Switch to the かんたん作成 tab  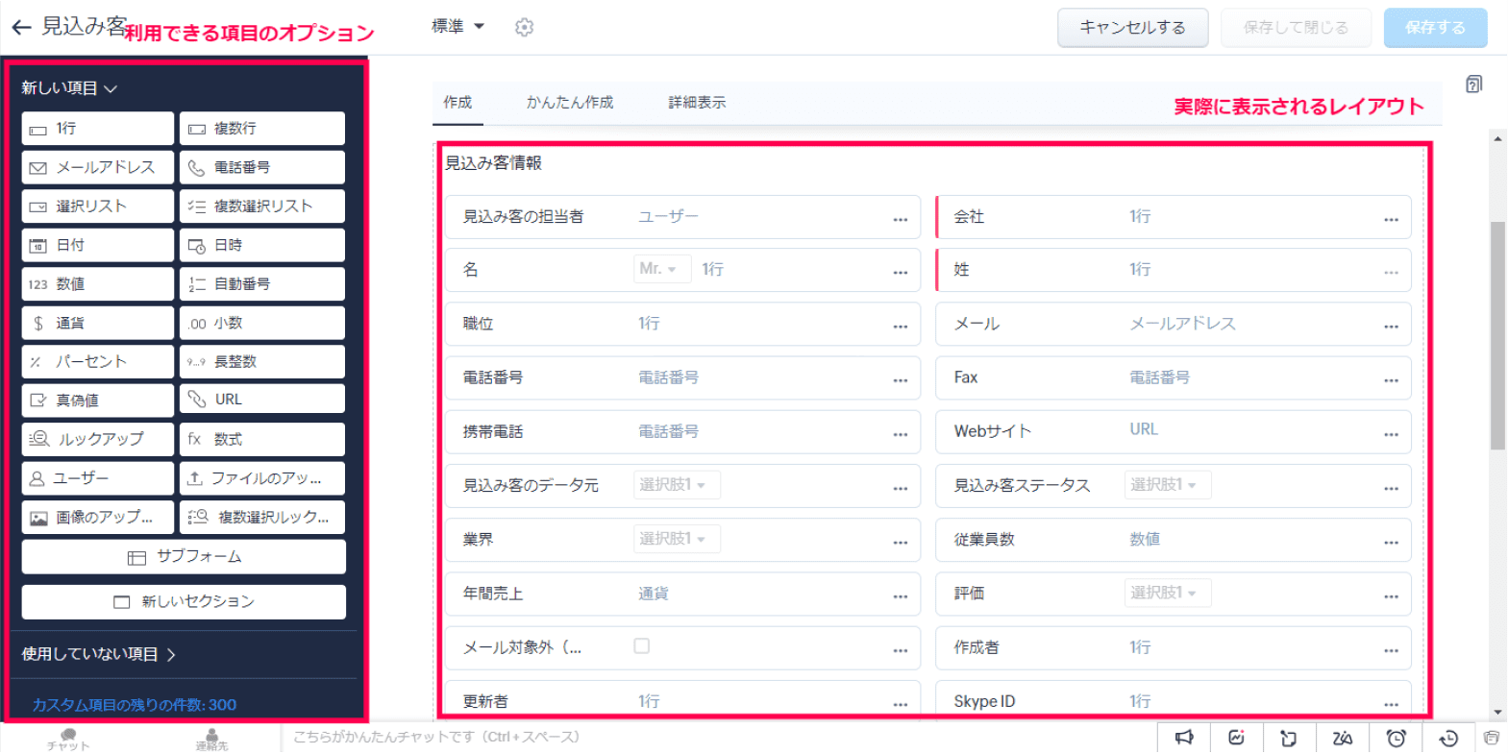click(569, 103)
